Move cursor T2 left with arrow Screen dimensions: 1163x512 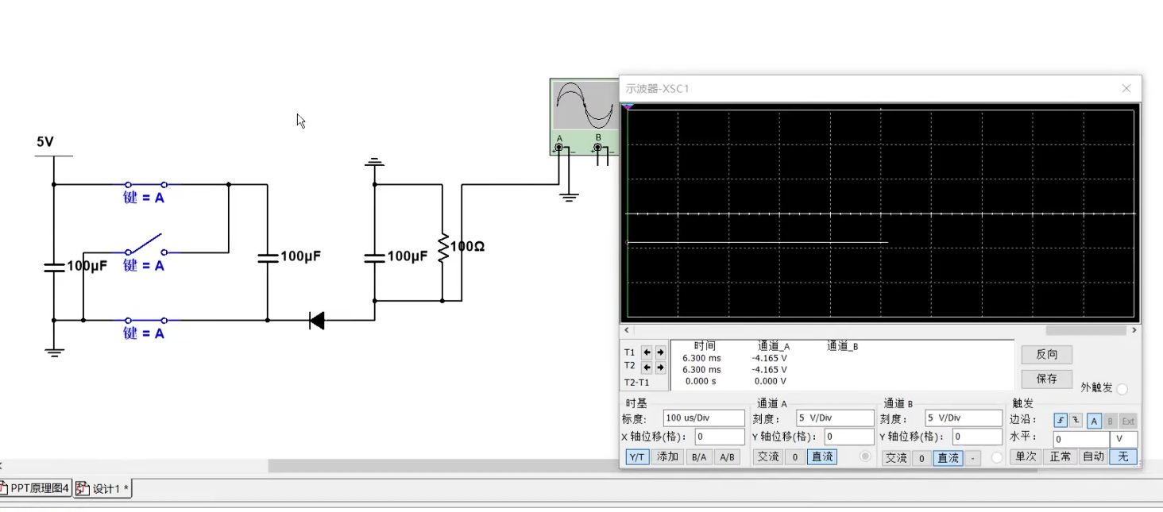click(647, 368)
